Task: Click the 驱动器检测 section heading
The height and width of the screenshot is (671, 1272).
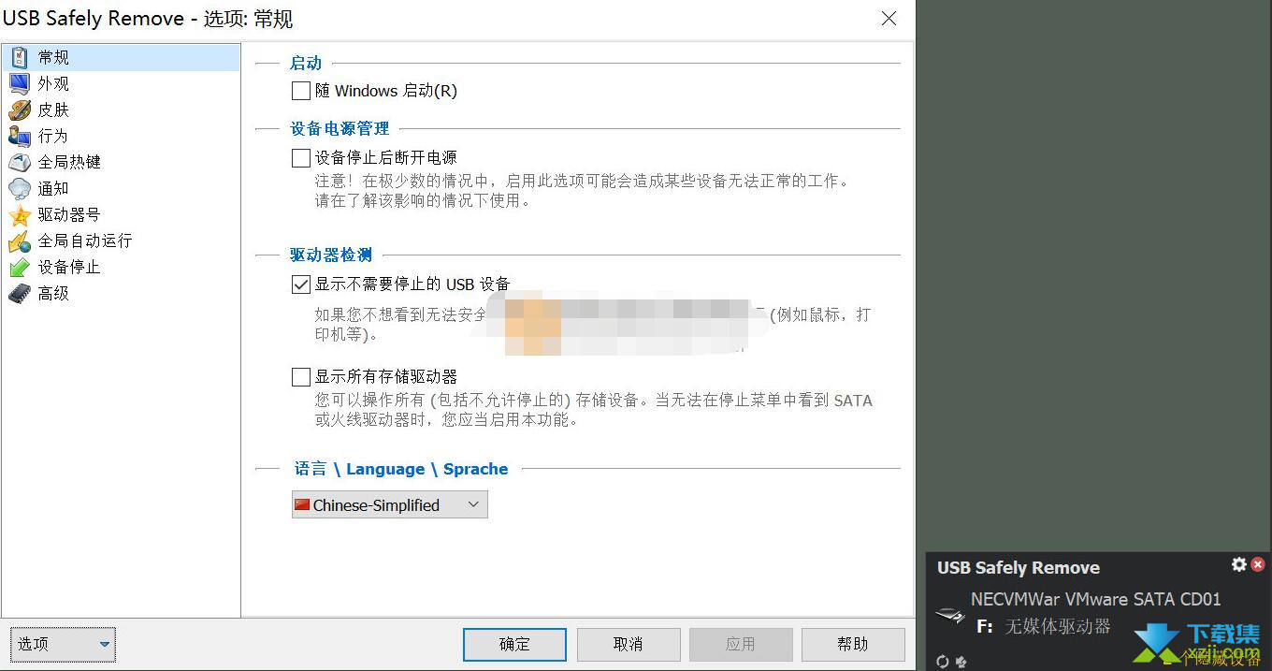Action: point(331,255)
